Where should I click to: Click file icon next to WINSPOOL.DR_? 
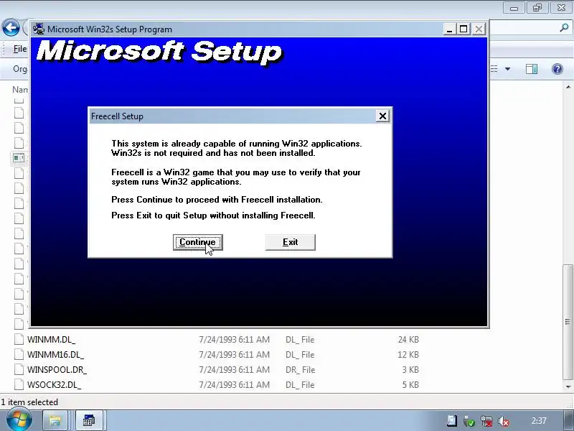[x=19, y=369]
